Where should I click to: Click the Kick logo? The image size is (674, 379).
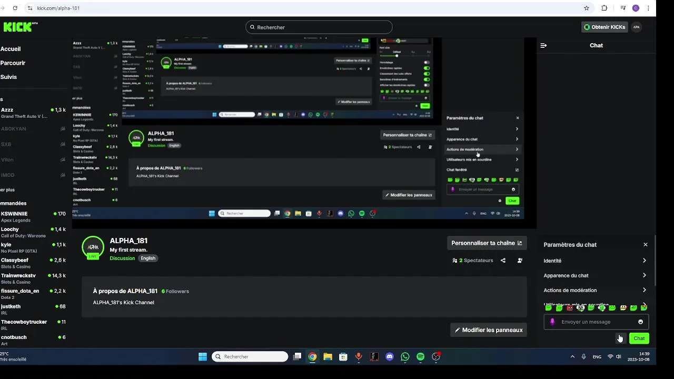point(20,27)
